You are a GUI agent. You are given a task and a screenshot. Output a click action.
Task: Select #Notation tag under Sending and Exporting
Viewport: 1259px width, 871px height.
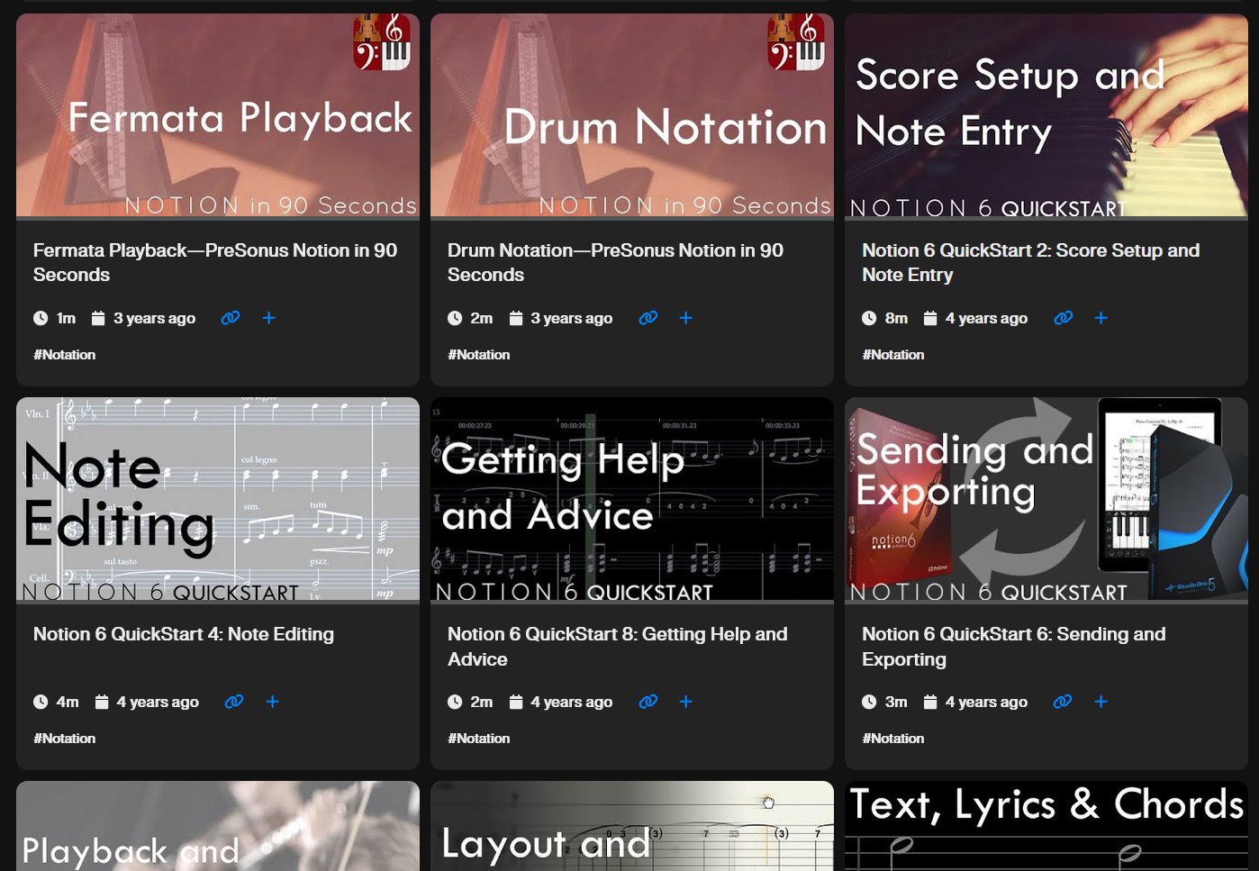(893, 739)
